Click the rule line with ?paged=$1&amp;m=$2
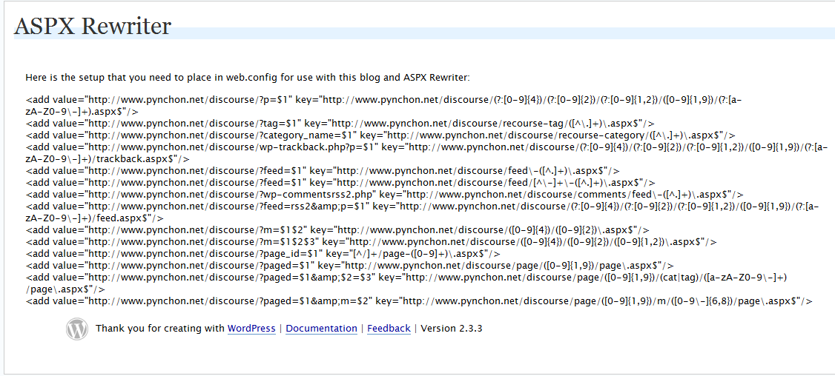The image size is (835, 376). click(419, 301)
